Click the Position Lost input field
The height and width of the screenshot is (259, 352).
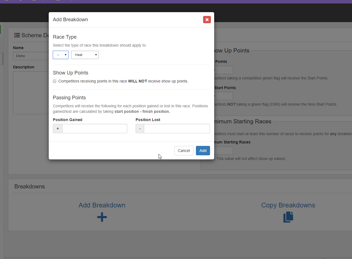pyautogui.click(x=177, y=129)
